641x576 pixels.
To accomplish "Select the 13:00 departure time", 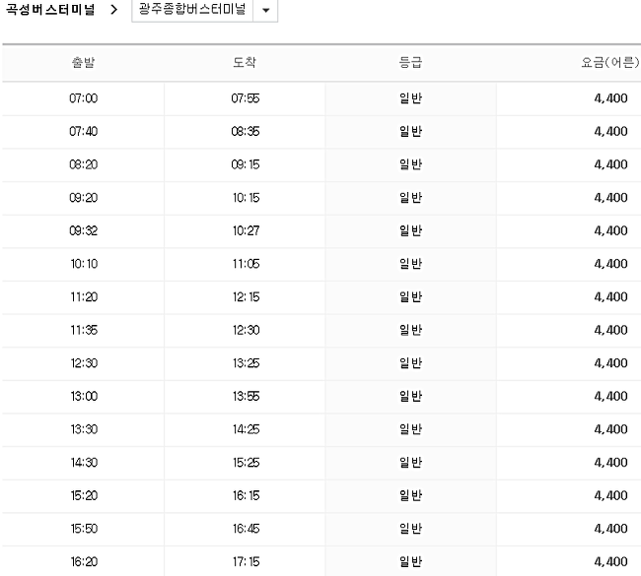I will tap(84, 396).
